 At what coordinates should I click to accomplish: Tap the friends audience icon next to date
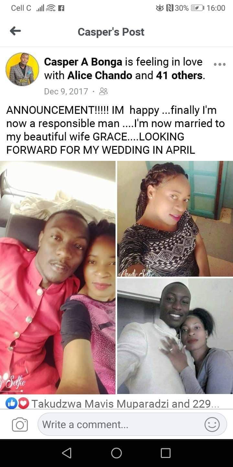point(104,91)
